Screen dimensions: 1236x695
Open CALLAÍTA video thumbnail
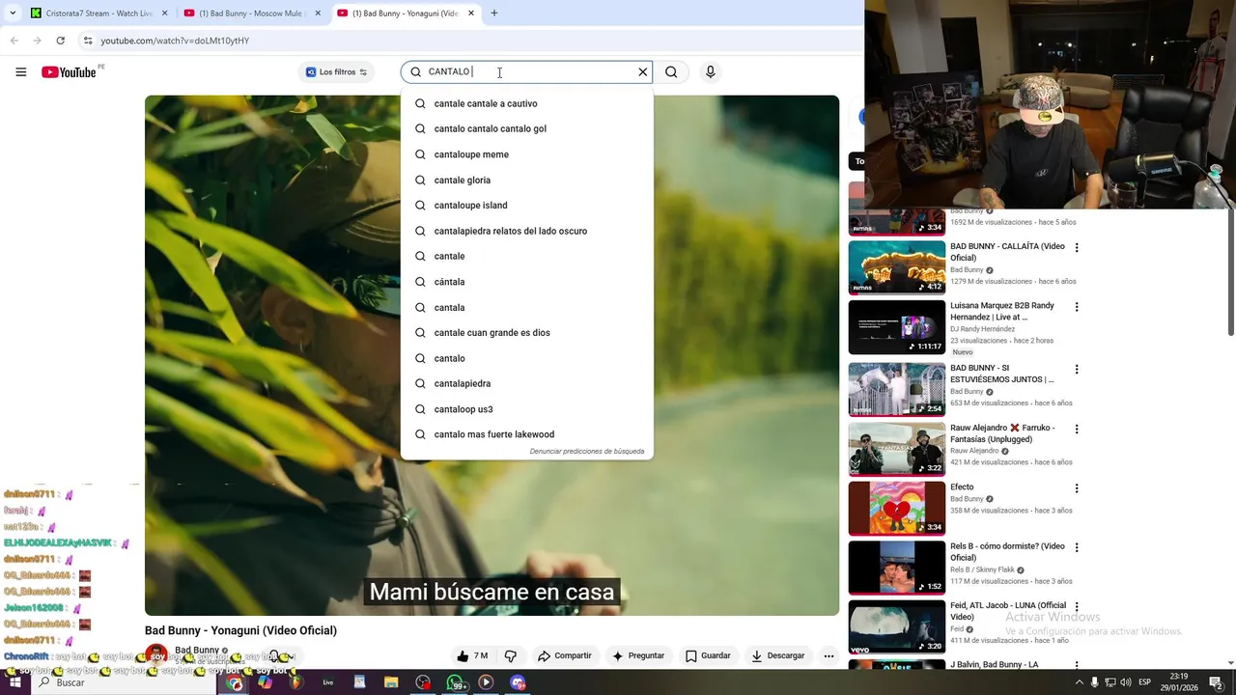click(897, 267)
